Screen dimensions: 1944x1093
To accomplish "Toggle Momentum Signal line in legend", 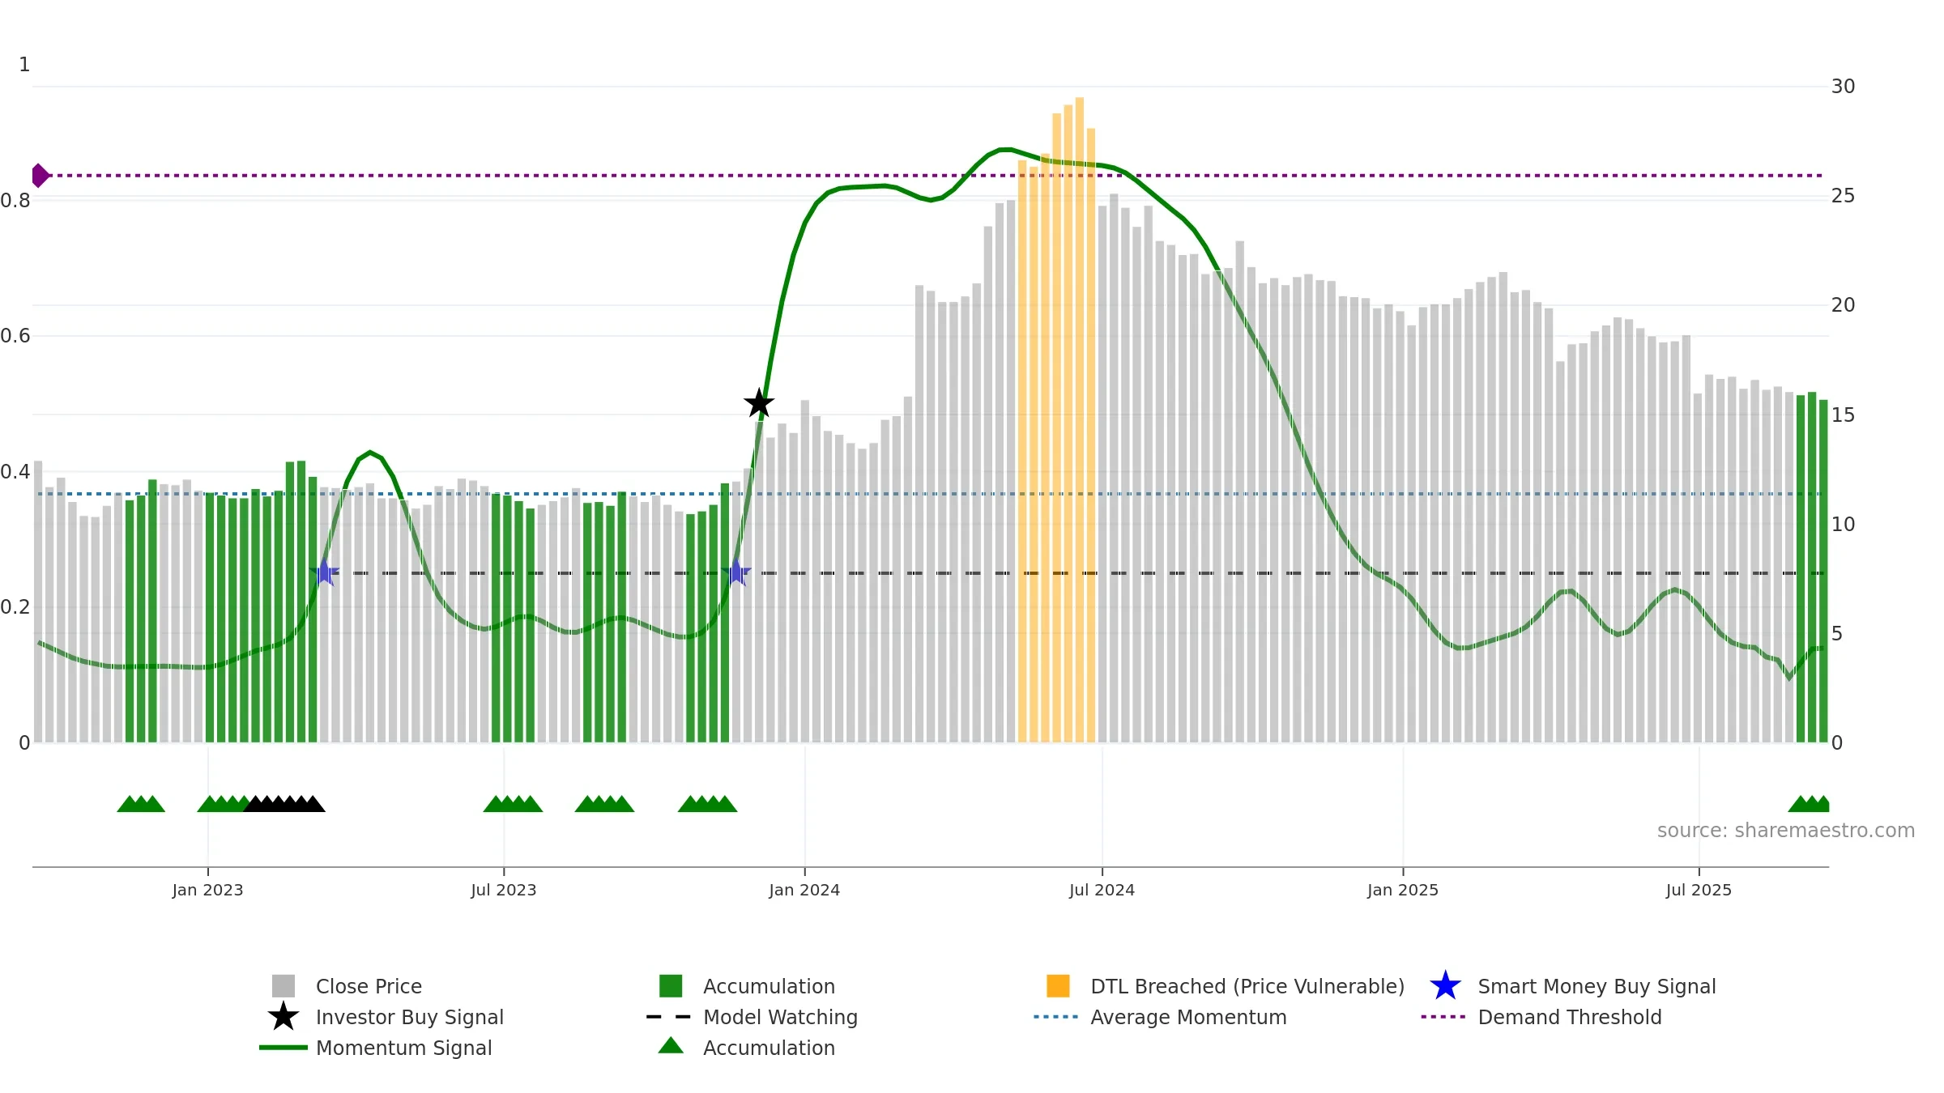I will click(x=376, y=1048).
